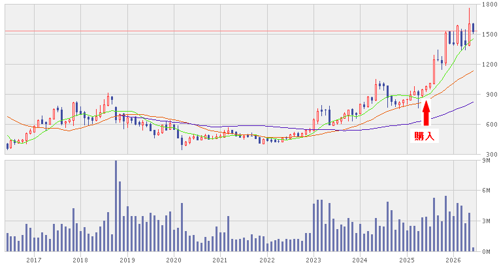The height and width of the screenshot is (265, 499).
Task: Select the 2019 year label
Action: [127, 260]
